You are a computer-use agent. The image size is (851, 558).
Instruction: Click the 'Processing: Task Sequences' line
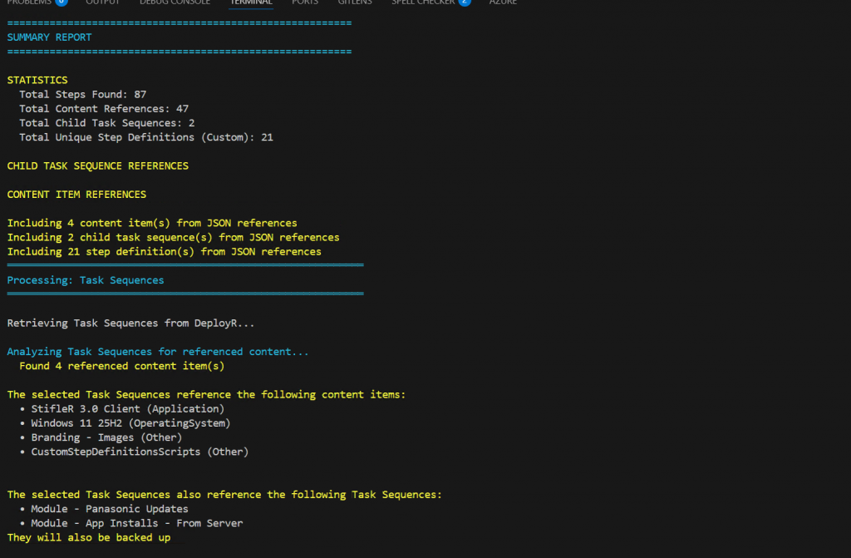pos(86,280)
